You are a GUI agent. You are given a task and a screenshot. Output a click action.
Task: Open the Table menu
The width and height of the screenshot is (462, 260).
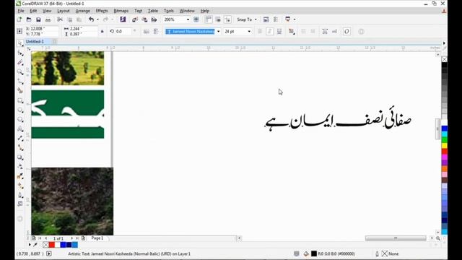tap(153, 11)
